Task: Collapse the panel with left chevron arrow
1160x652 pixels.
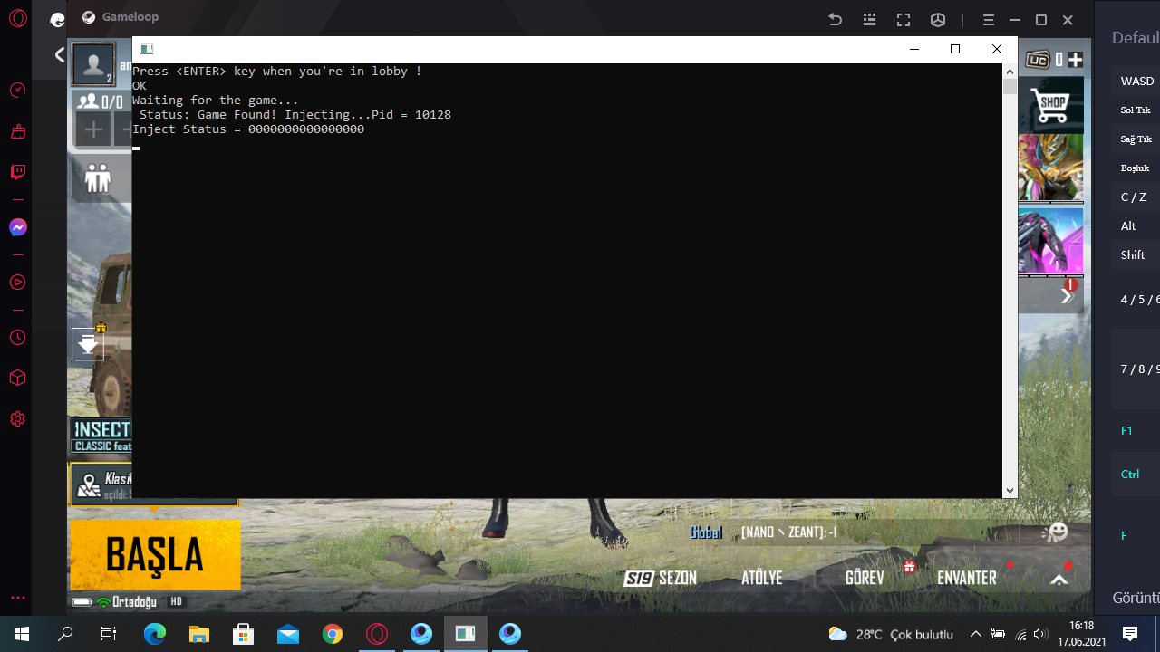Action: [59, 55]
